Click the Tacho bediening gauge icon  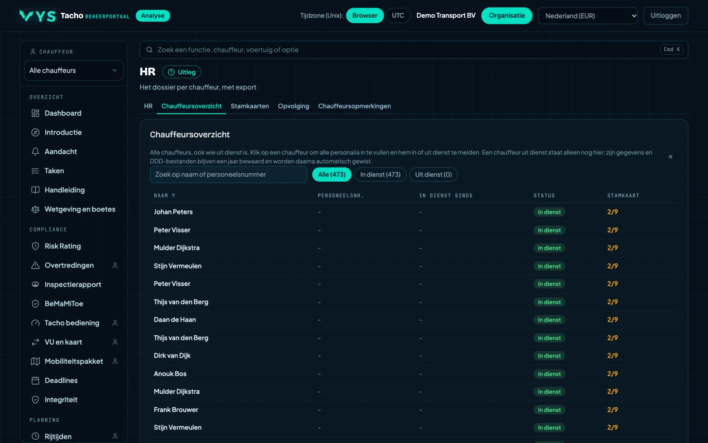(x=35, y=323)
